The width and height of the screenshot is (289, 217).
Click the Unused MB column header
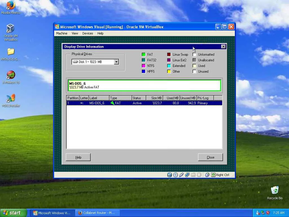(188, 98)
